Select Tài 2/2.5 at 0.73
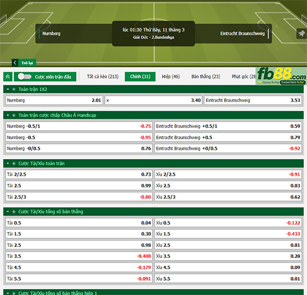Screen dimensions: 307x295 [79, 174]
